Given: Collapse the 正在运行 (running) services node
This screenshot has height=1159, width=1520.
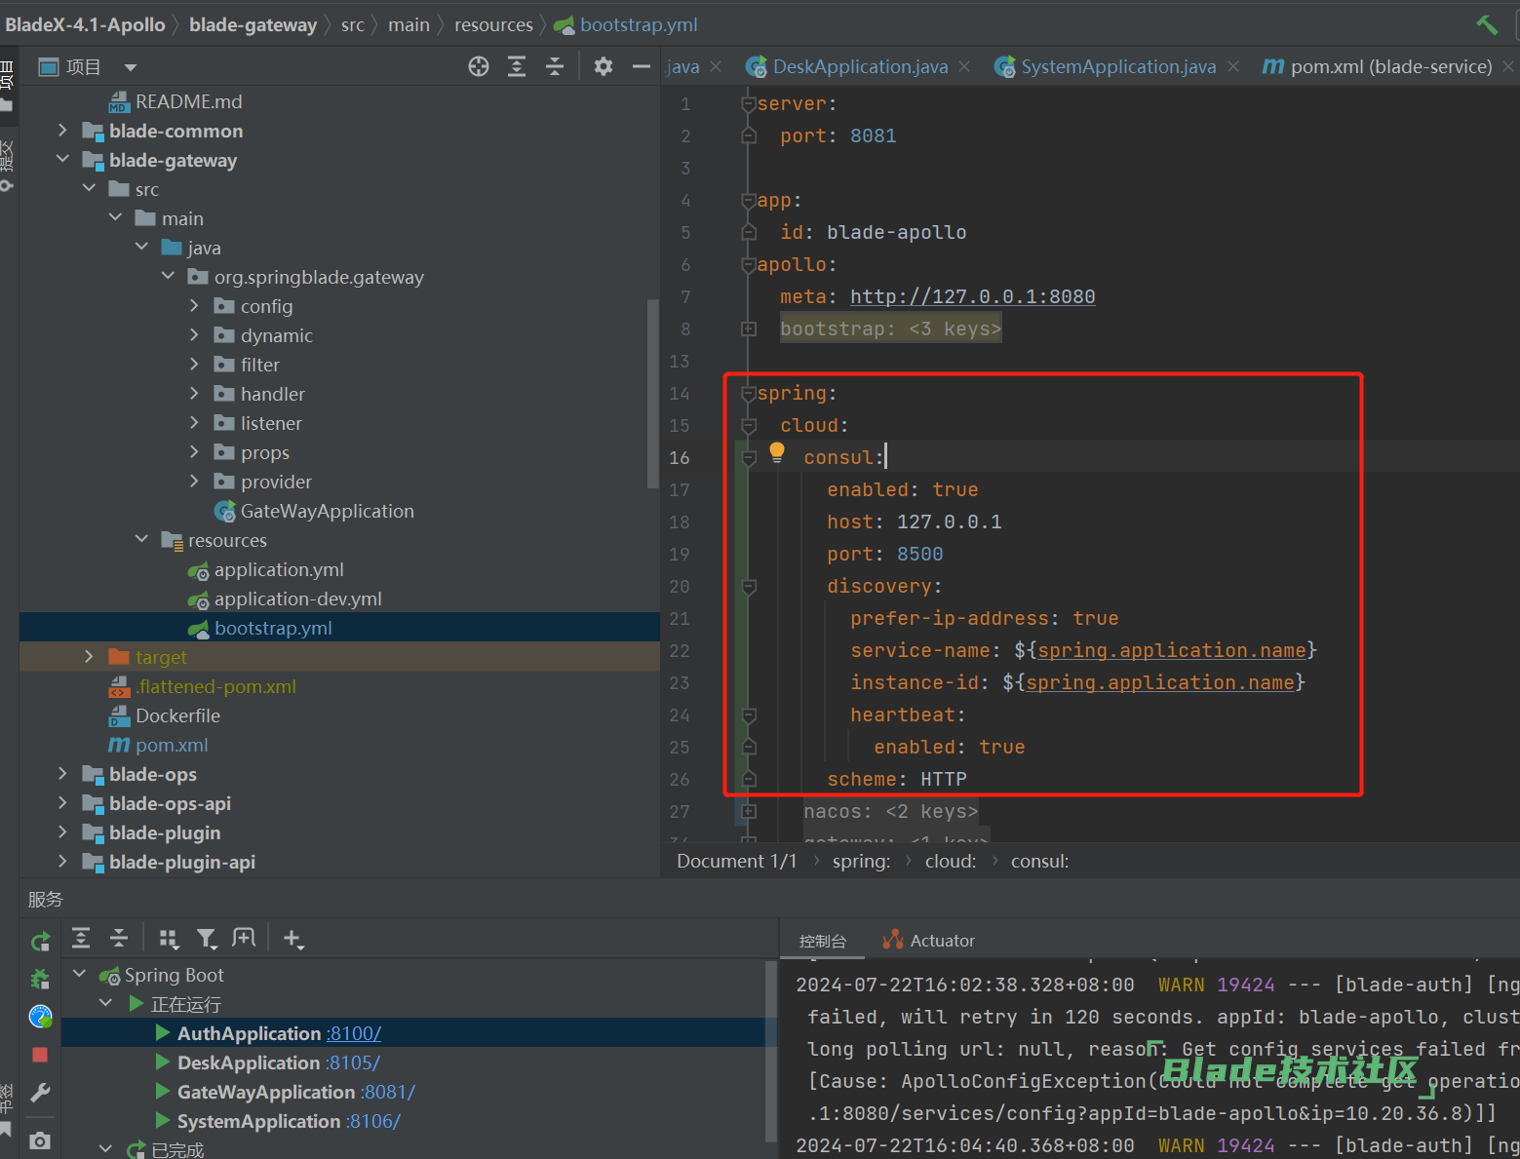Looking at the screenshot, I should click(x=105, y=1003).
